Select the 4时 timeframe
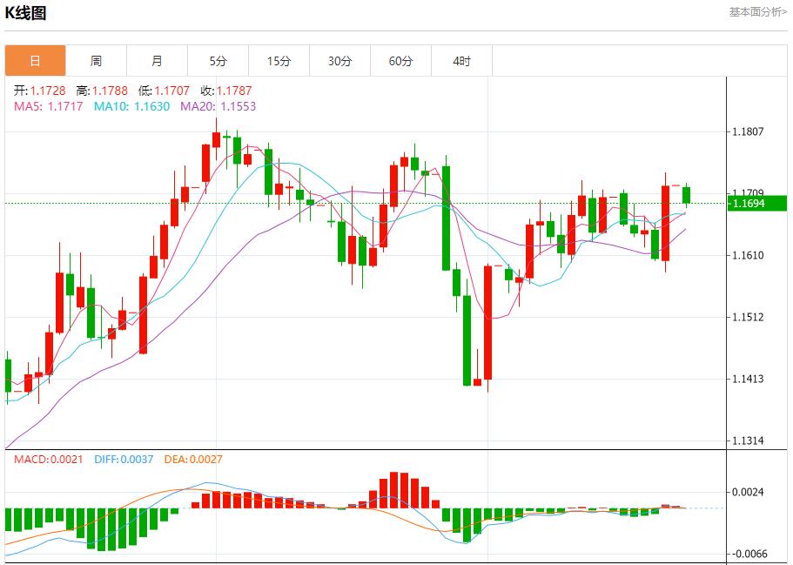This screenshot has width=793, height=565. tap(462, 60)
